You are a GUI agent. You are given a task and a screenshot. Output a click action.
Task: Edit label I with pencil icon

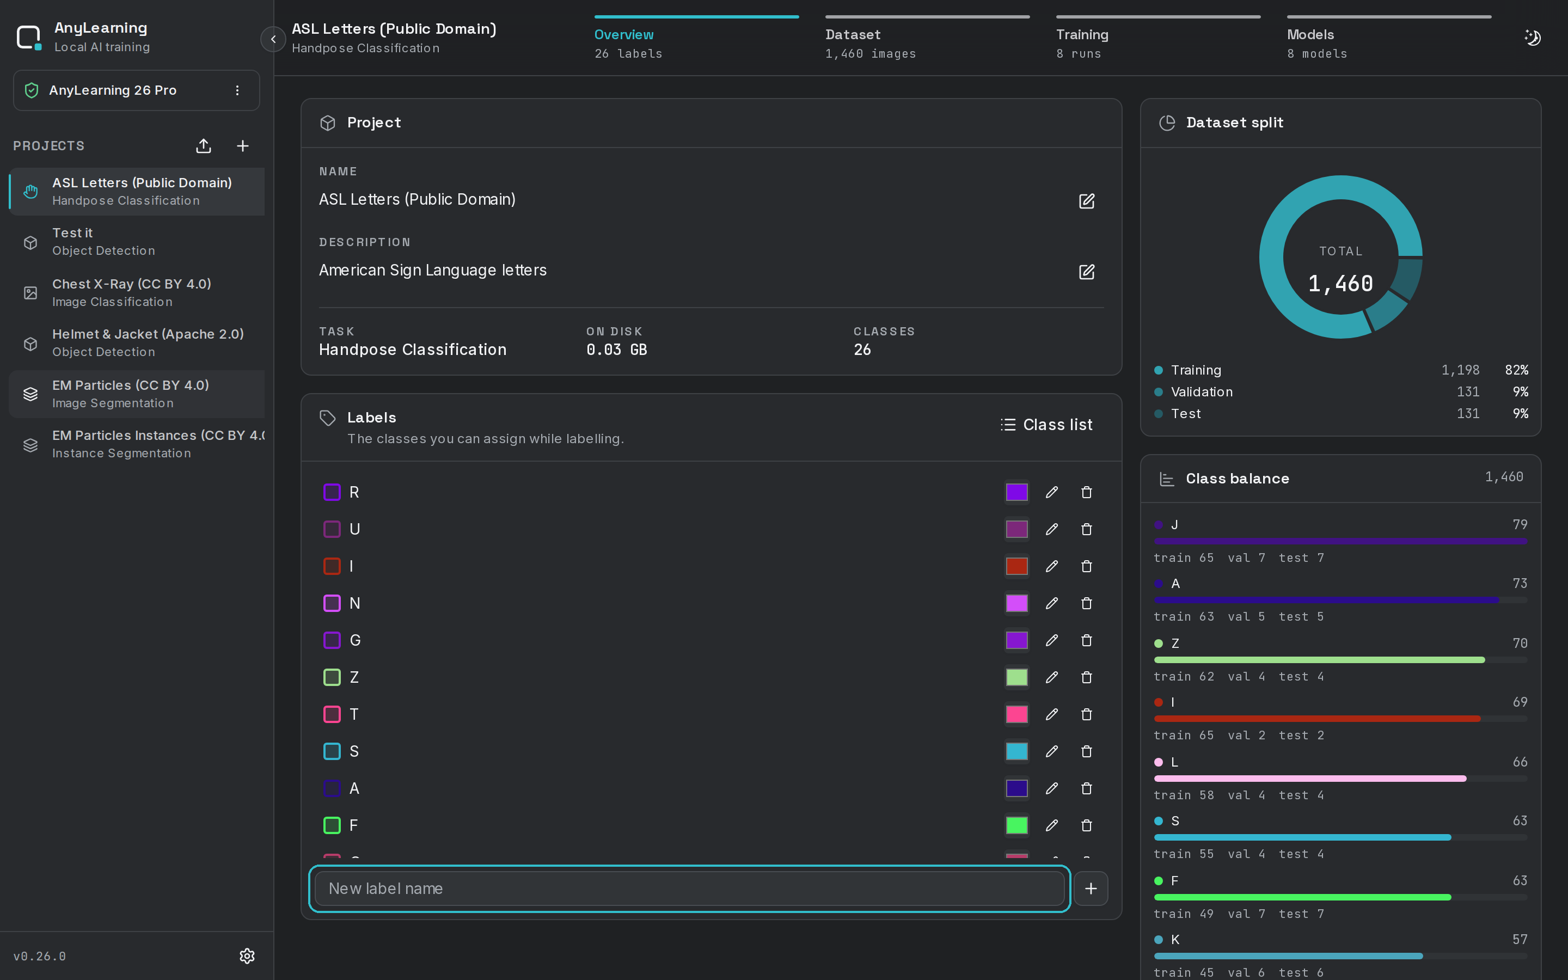pos(1052,566)
